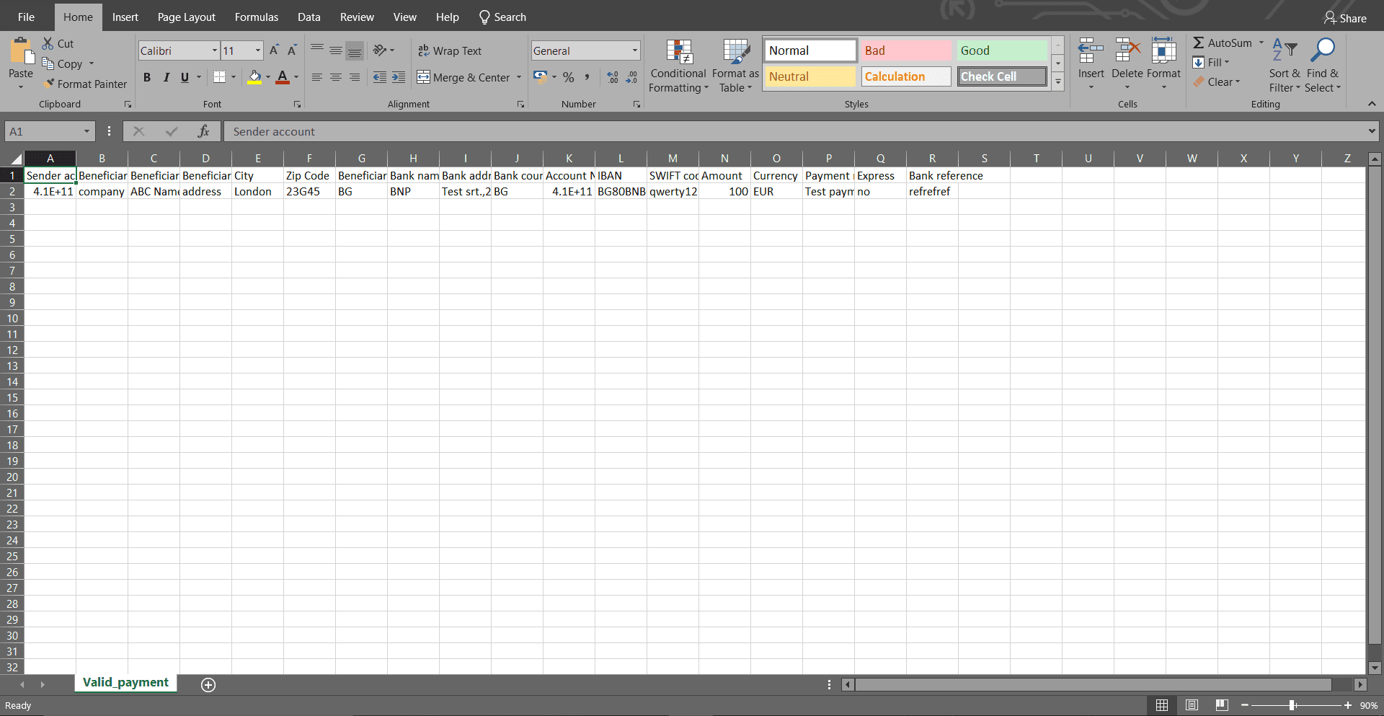Toggle Italic formatting
The image size is (1384, 716).
click(x=166, y=77)
